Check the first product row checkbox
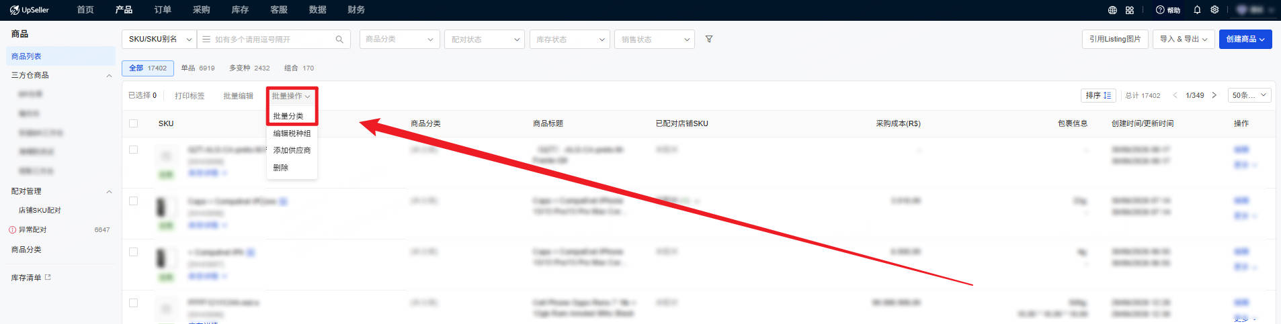Screen dimensions: 1281x324 (133, 150)
